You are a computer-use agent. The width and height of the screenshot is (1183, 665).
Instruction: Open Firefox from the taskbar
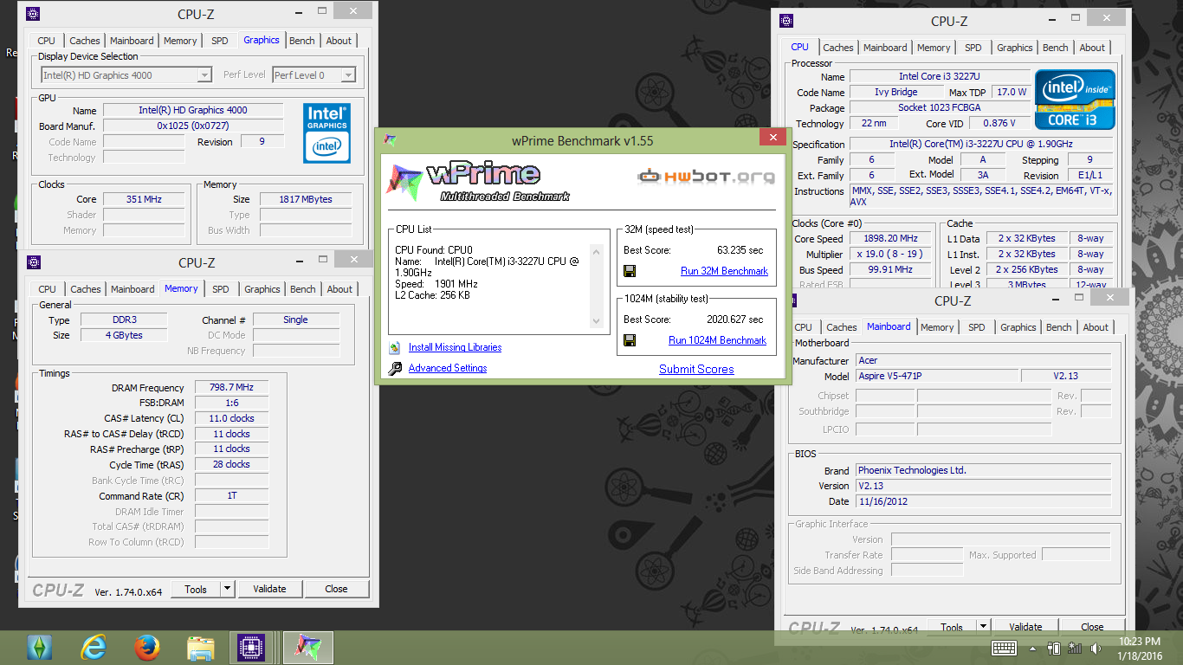pyautogui.click(x=147, y=648)
